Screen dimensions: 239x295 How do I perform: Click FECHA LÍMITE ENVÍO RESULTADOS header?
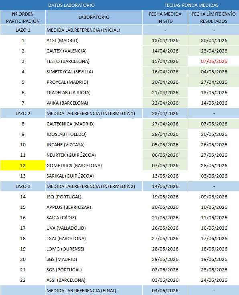click(x=214, y=17)
